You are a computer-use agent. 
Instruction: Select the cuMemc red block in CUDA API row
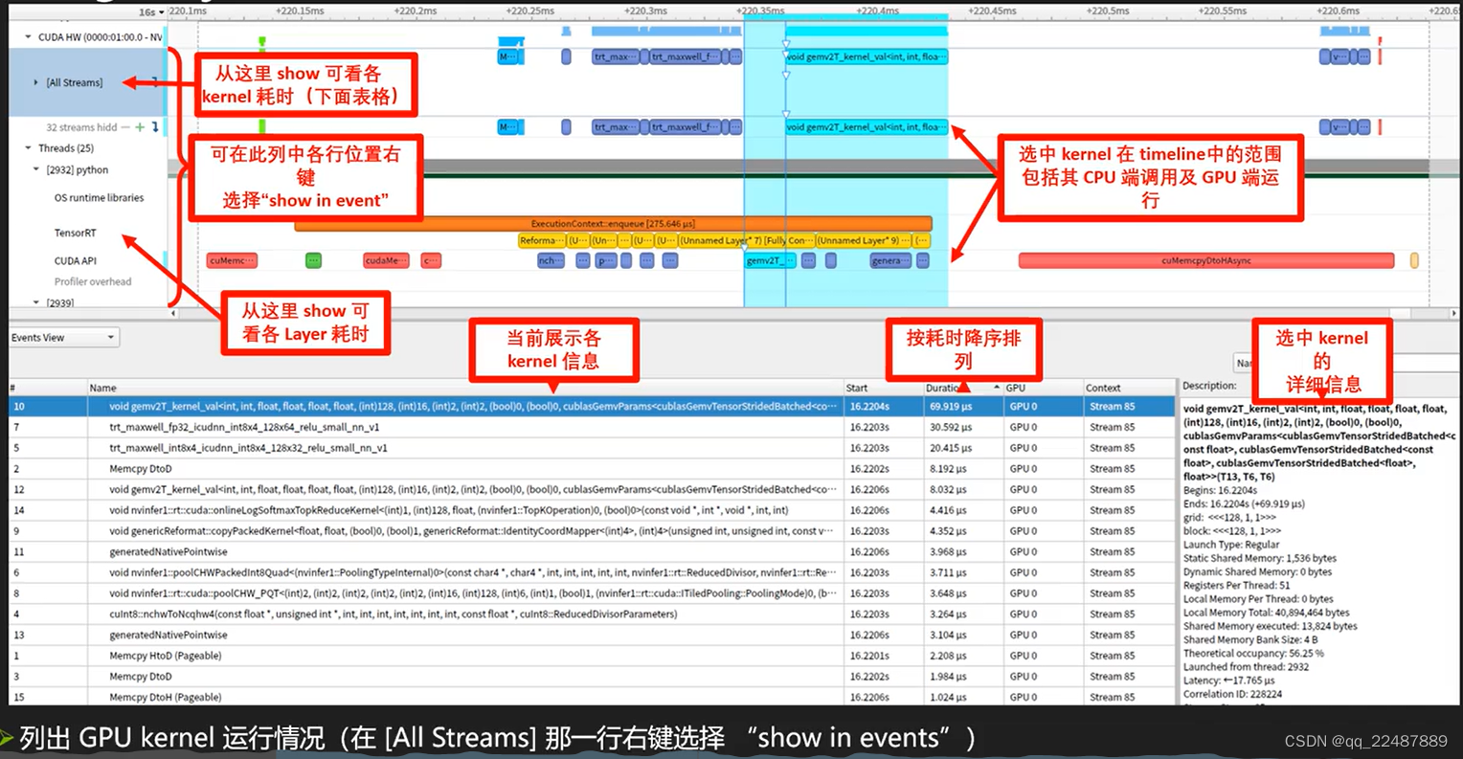[x=232, y=260]
